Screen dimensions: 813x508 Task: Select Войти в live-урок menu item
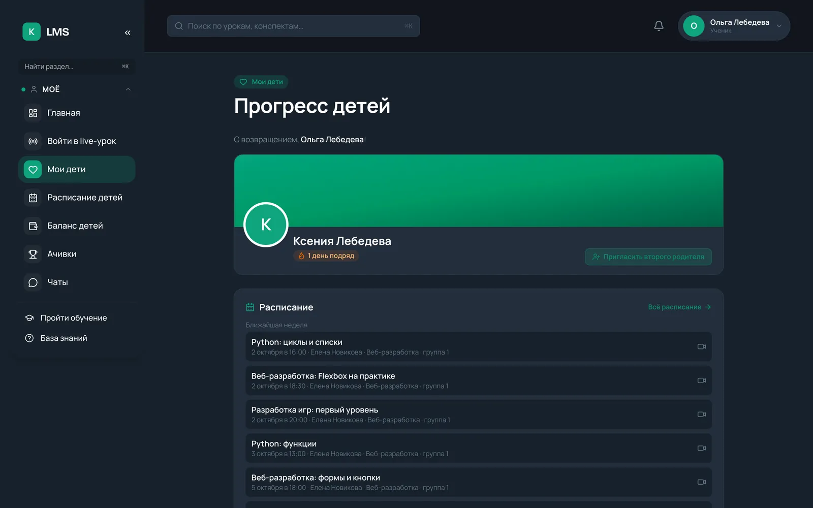pyautogui.click(x=77, y=141)
